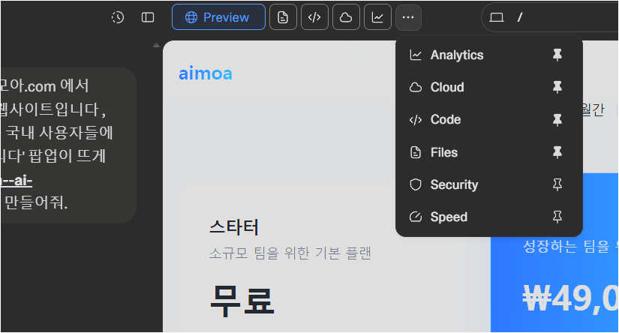Click the scroll-up arrow above the chat

click(x=156, y=46)
